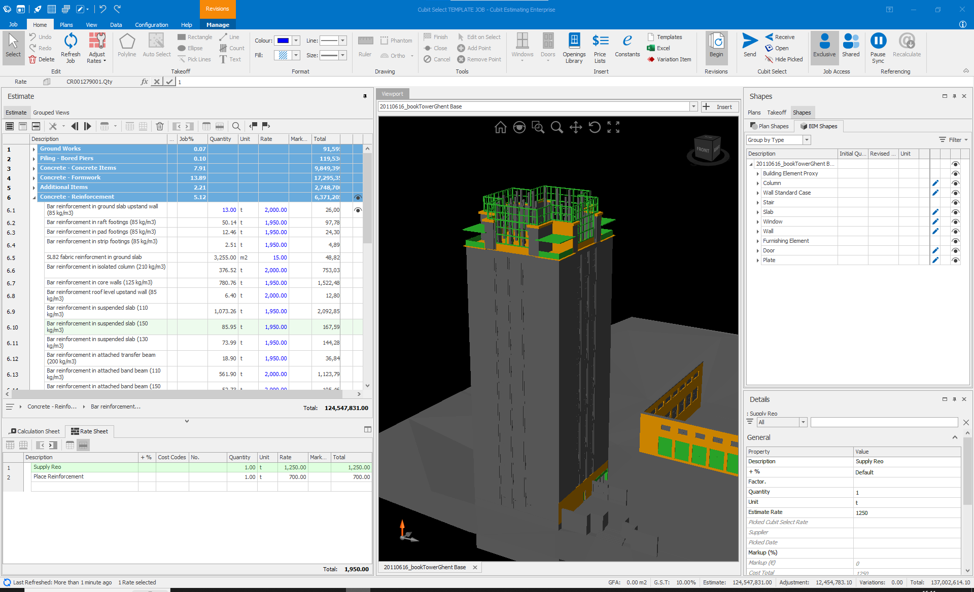
Task: Click the search icon in Estimate toolbar
Action: [236, 126]
